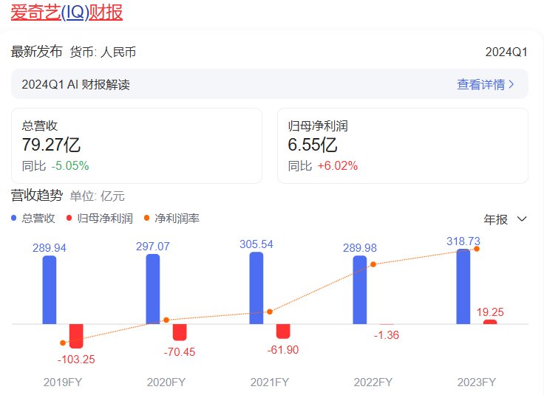This screenshot has height=395, width=544.
Task: Click the -70.45 profit value label
Action: point(180,352)
